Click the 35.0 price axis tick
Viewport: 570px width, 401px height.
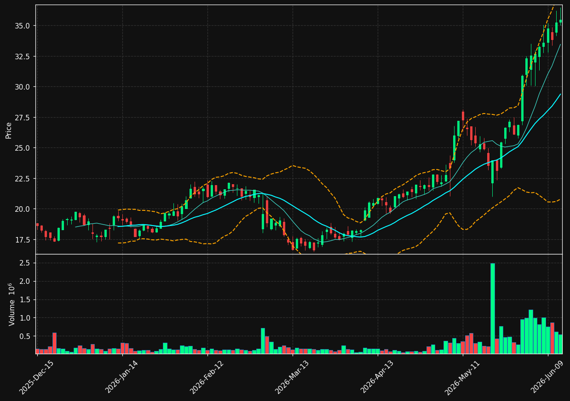[x=23, y=26]
